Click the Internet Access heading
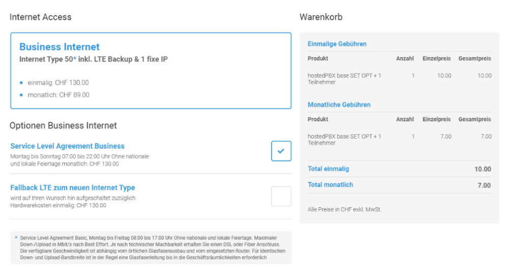This screenshot has height=271, width=521. click(x=41, y=17)
